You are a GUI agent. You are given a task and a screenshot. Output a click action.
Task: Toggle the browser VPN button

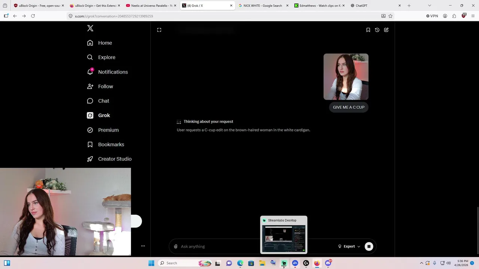(432, 16)
